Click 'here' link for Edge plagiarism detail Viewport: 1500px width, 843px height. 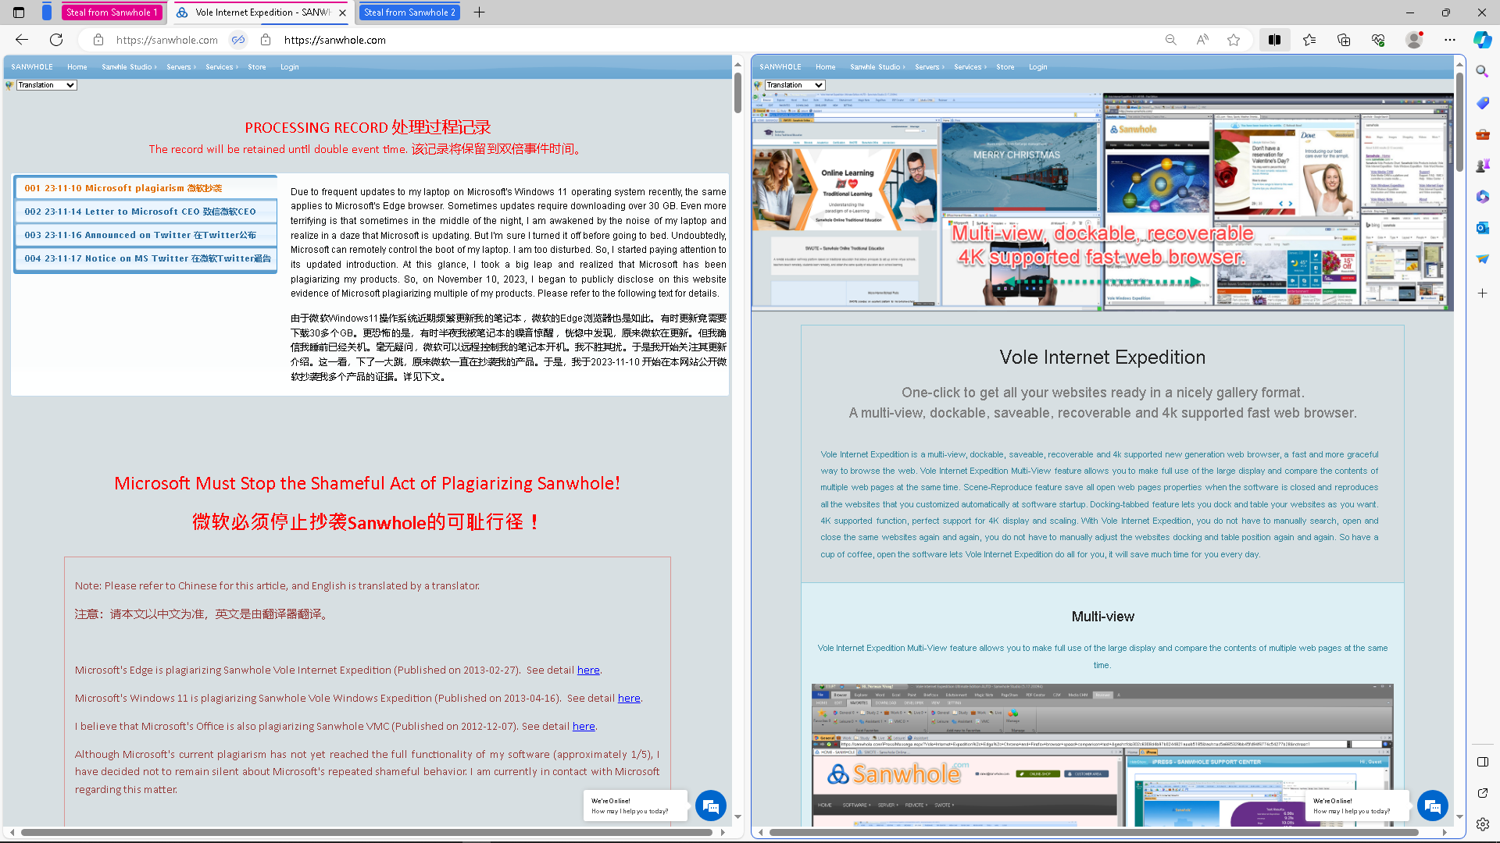point(588,670)
